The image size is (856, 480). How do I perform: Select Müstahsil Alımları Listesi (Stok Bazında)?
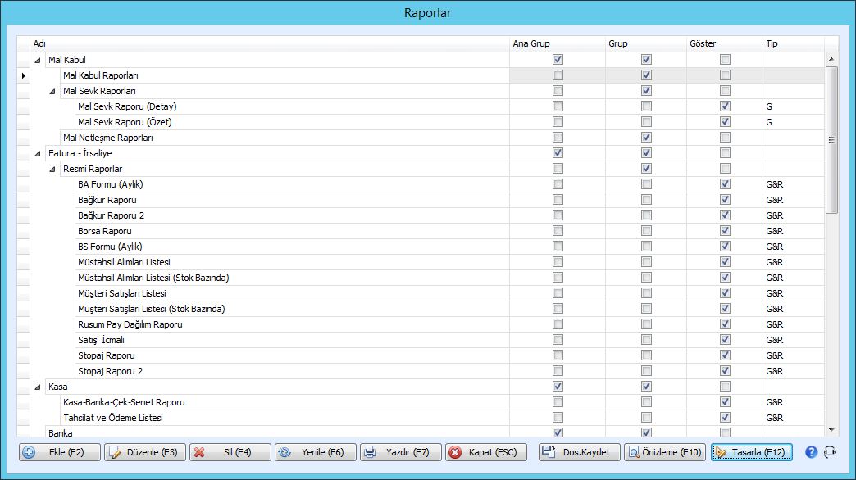coord(421,278)
